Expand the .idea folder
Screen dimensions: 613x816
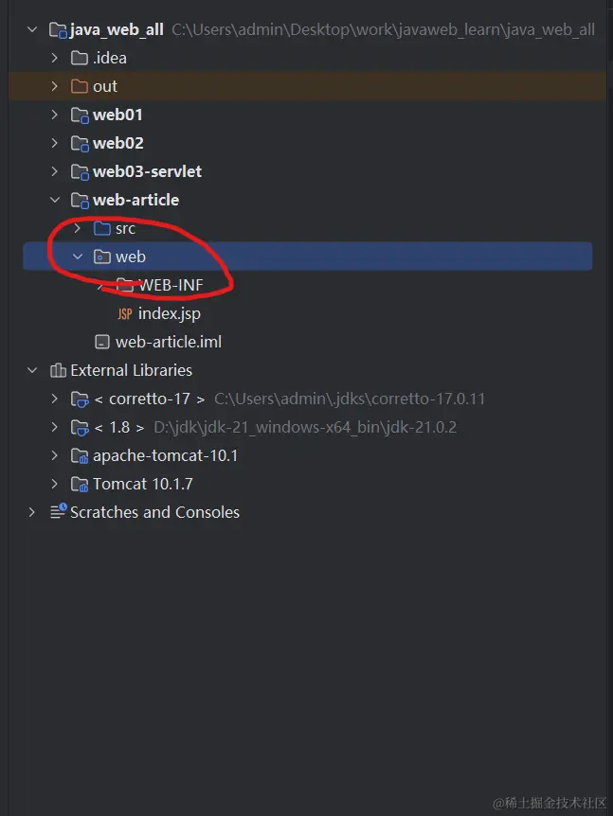(x=54, y=58)
